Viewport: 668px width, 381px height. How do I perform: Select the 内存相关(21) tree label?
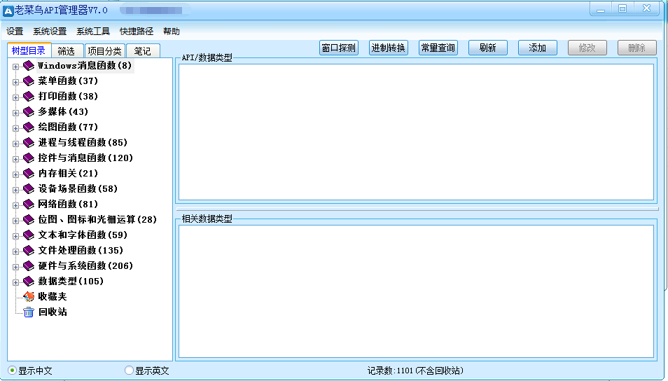pyautogui.click(x=68, y=174)
